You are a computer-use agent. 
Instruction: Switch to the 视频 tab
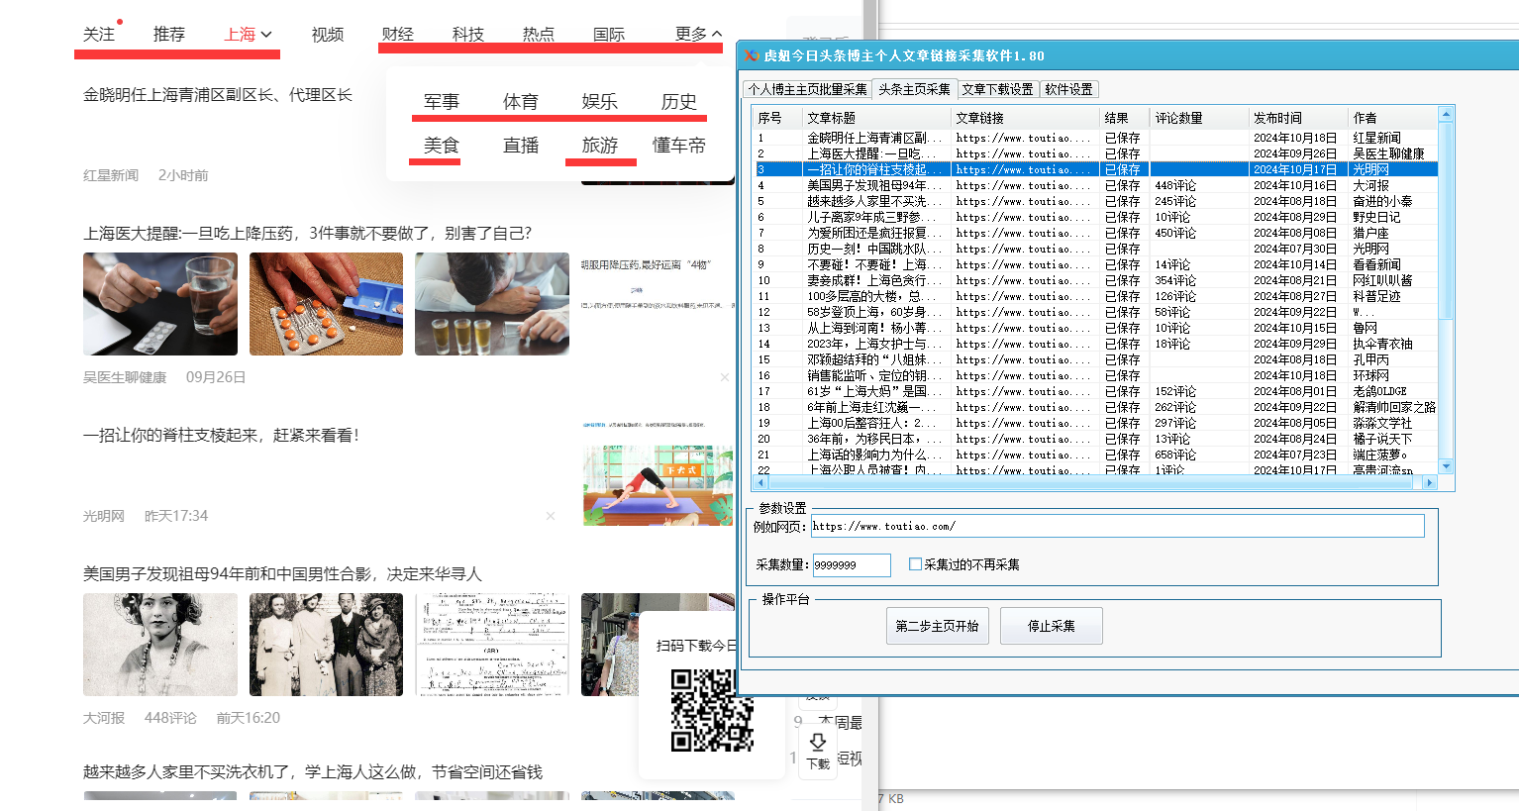pyautogui.click(x=328, y=35)
